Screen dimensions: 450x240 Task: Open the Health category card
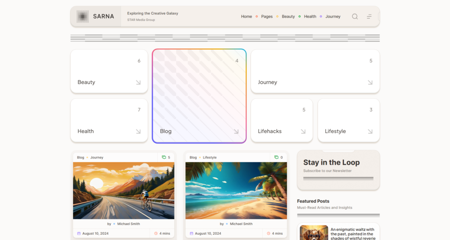[x=109, y=120]
